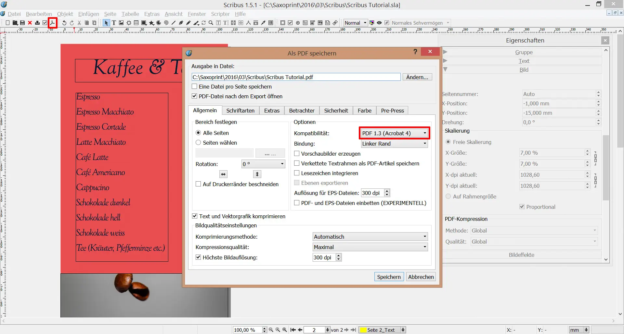
Task: Open the Story Editor icon
Action: tap(225, 23)
